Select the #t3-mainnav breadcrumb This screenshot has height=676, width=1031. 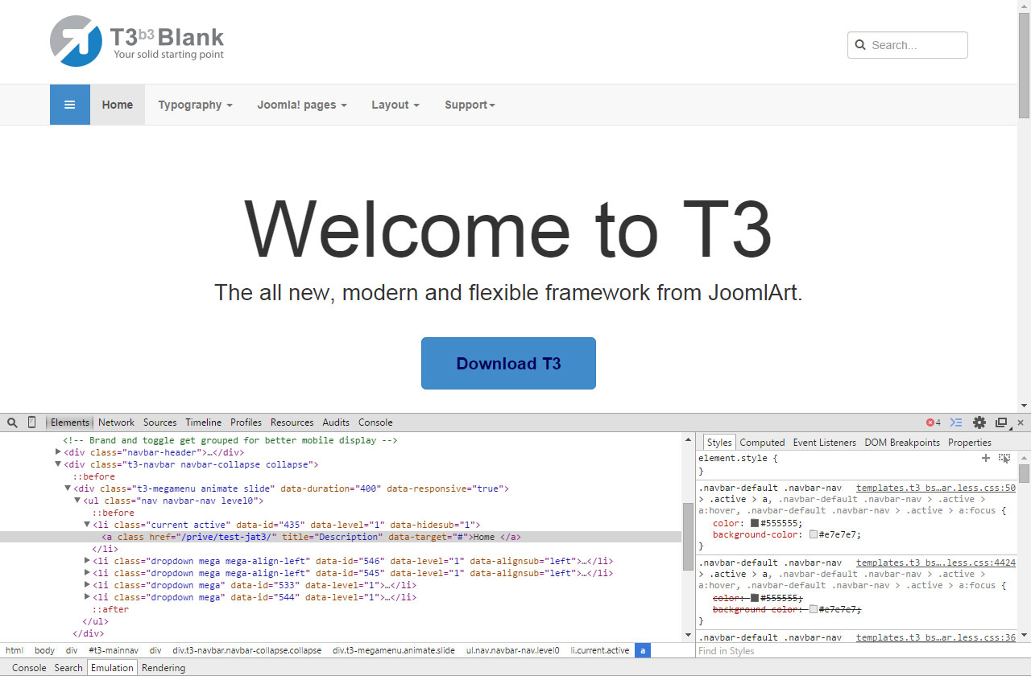[x=114, y=650]
